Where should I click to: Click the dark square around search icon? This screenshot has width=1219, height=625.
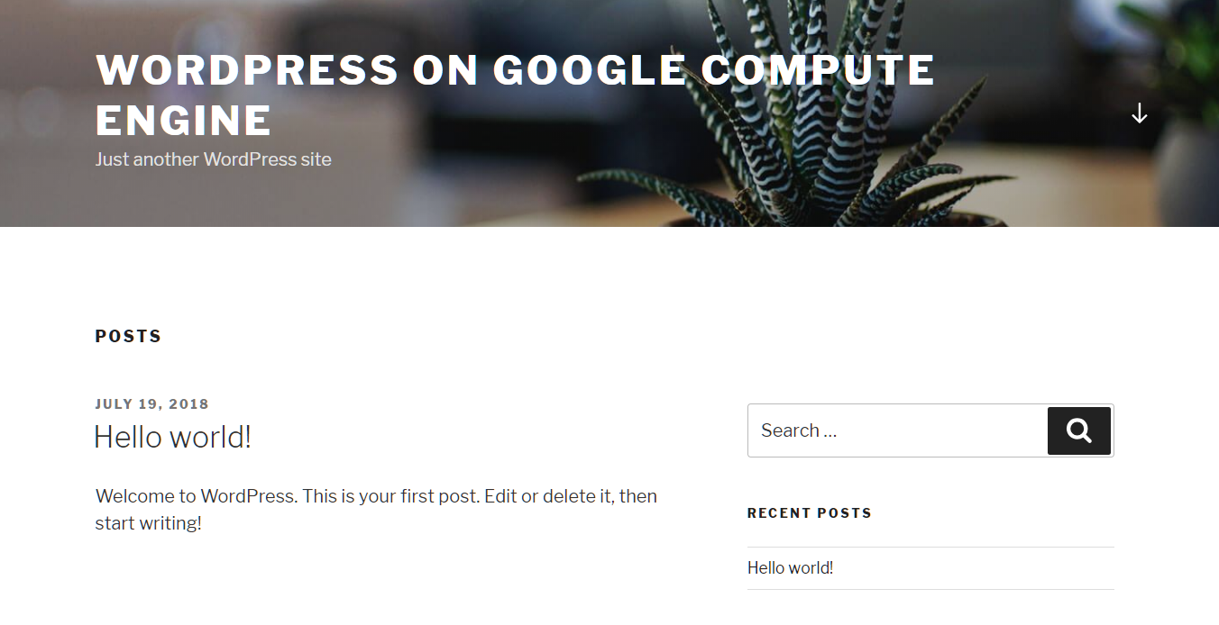pyautogui.click(x=1079, y=430)
